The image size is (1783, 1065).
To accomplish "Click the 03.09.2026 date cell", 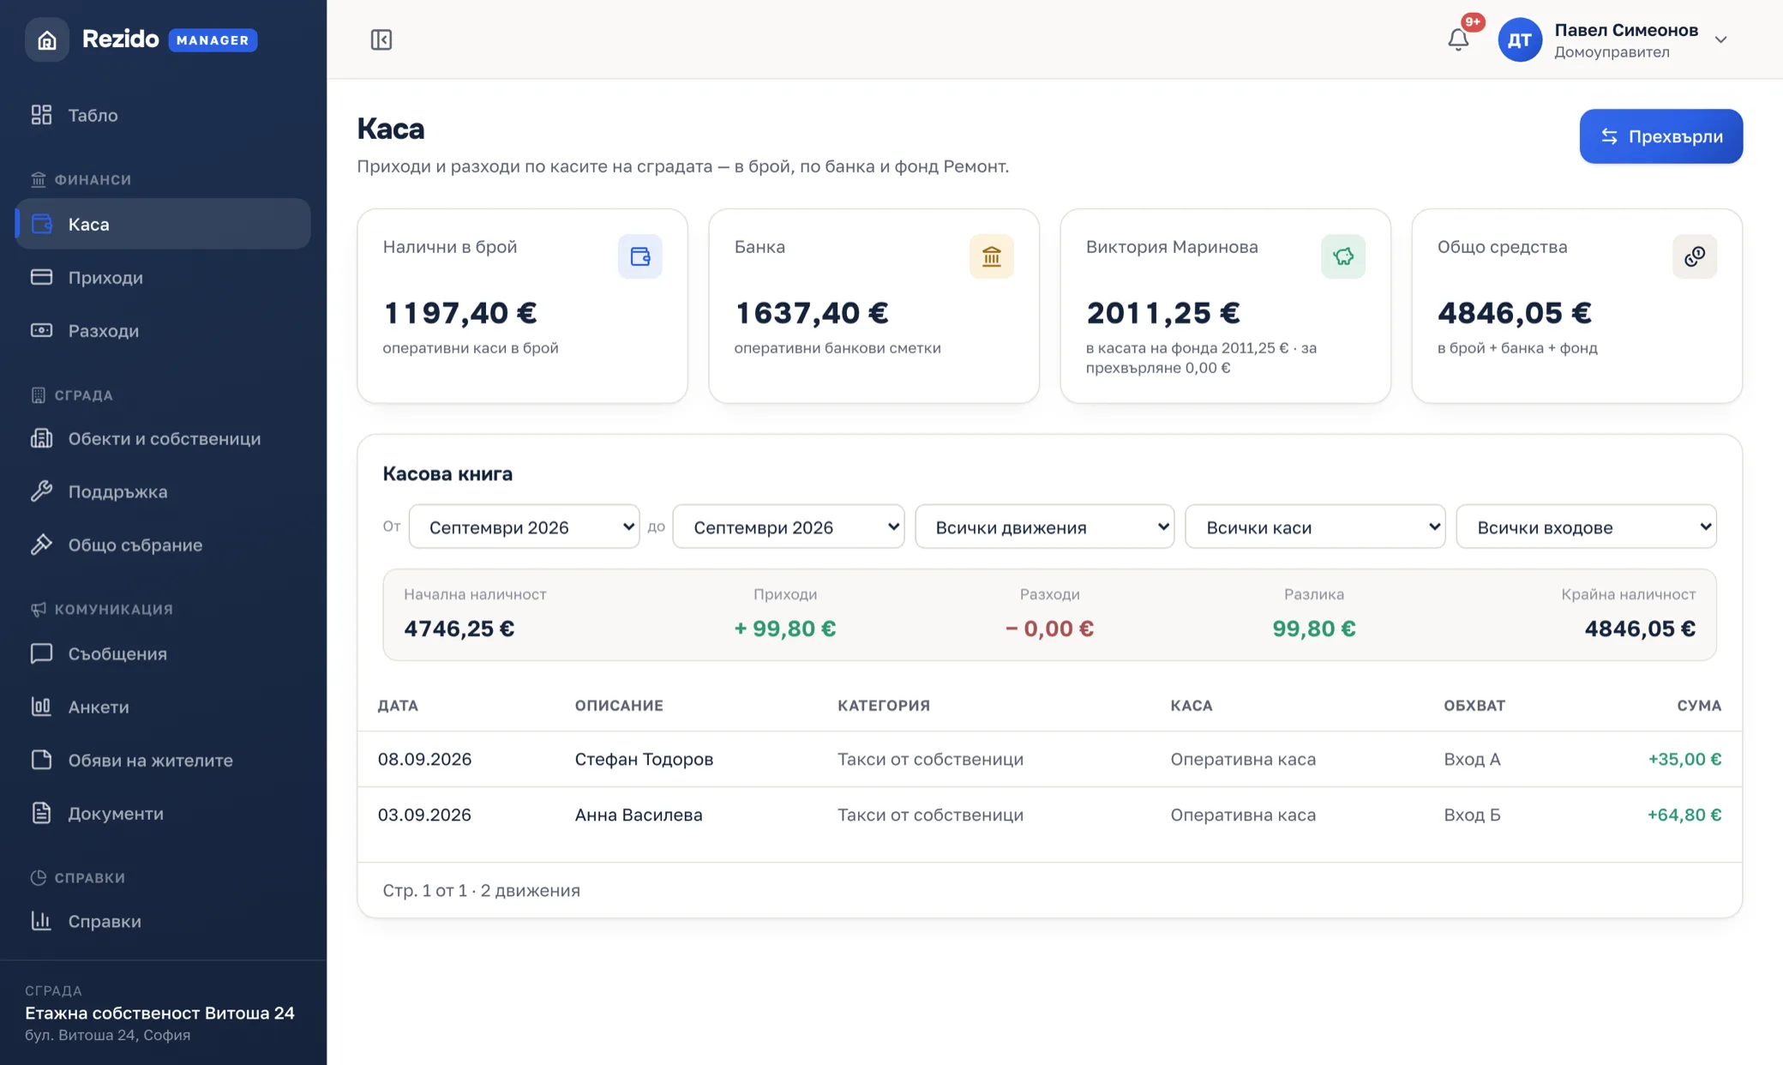I will (x=424, y=815).
